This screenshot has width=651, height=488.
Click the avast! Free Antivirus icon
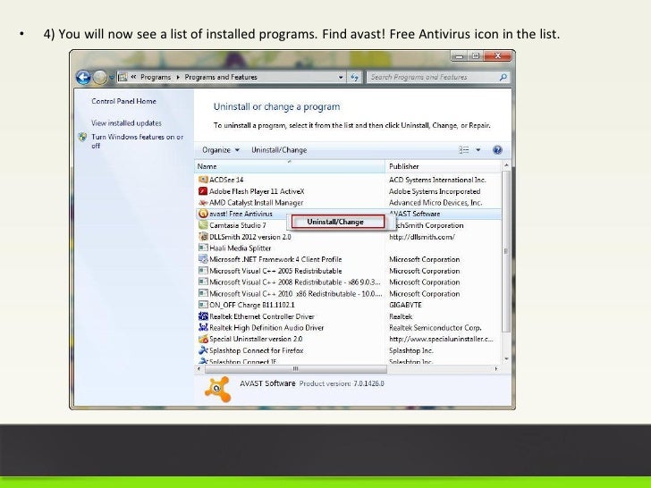coord(203,214)
